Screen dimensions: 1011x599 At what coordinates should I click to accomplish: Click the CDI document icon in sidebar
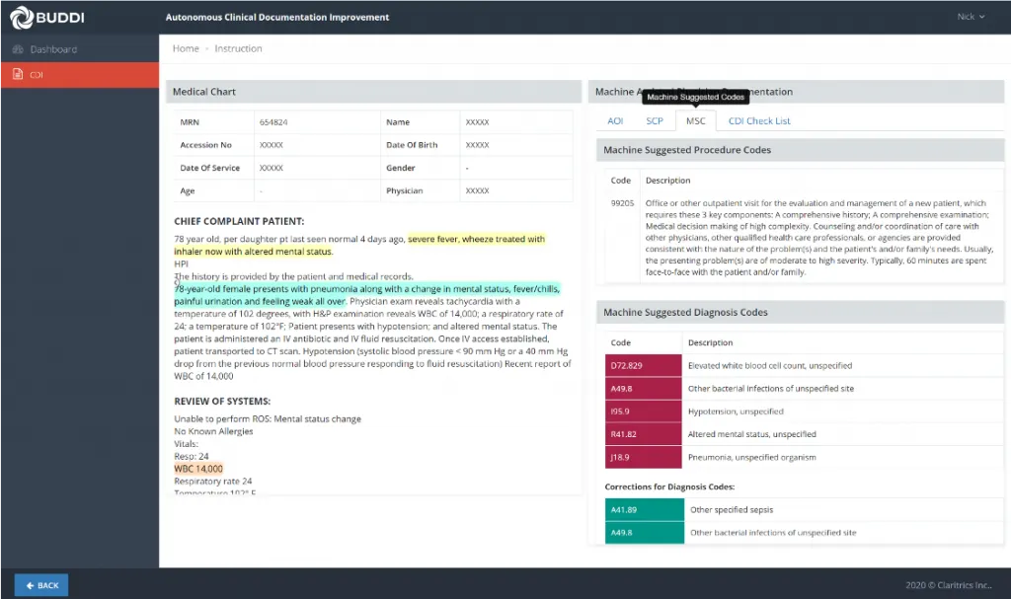click(x=17, y=75)
